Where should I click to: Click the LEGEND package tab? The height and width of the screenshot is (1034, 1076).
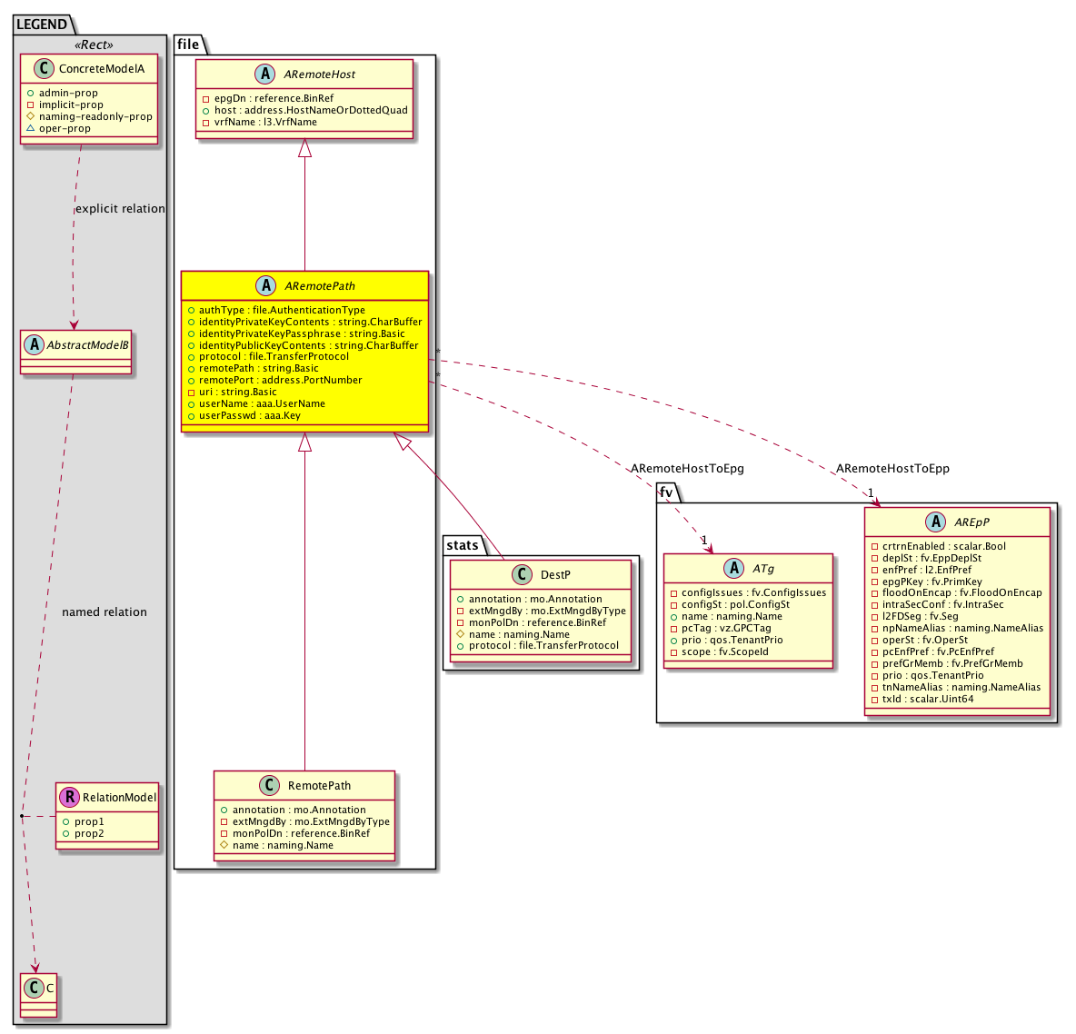click(42, 25)
